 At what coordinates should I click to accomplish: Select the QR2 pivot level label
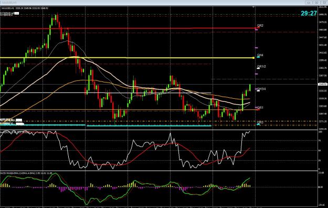[x=260, y=26]
